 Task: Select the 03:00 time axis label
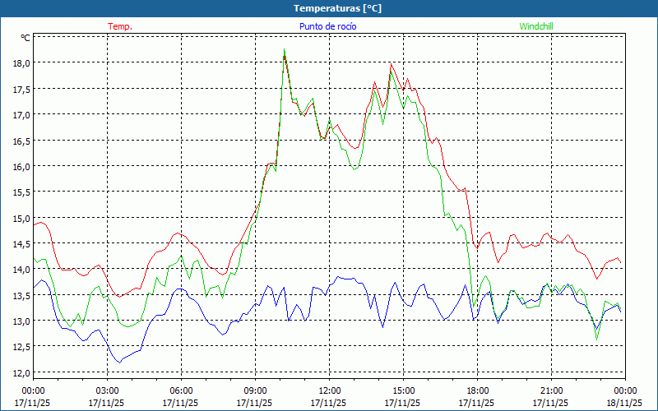coord(108,390)
